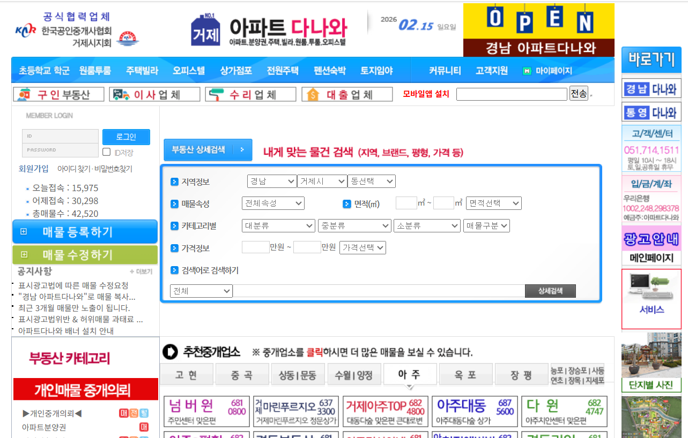Open the 대분류 category dropdown
This screenshot has width=688, height=438.
point(278,226)
